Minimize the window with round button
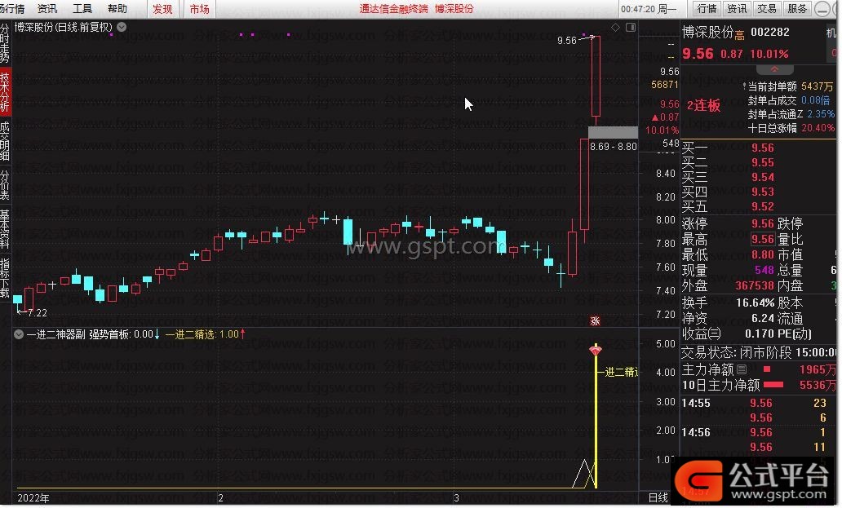This screenshot has height=508, width=842. (x=822, y=9)
